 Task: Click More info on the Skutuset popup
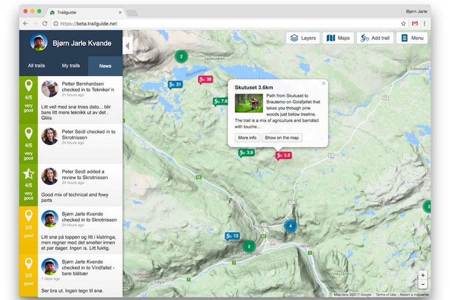pyautogui.click(x=247, y=138)
